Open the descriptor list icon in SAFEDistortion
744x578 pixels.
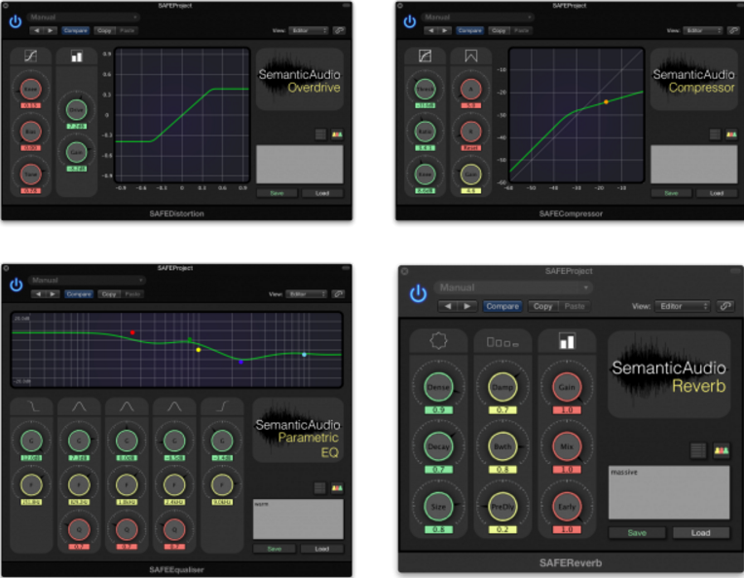[x=320, y=135]
